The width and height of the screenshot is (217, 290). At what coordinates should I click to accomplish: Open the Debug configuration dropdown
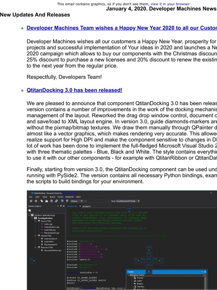77,201
